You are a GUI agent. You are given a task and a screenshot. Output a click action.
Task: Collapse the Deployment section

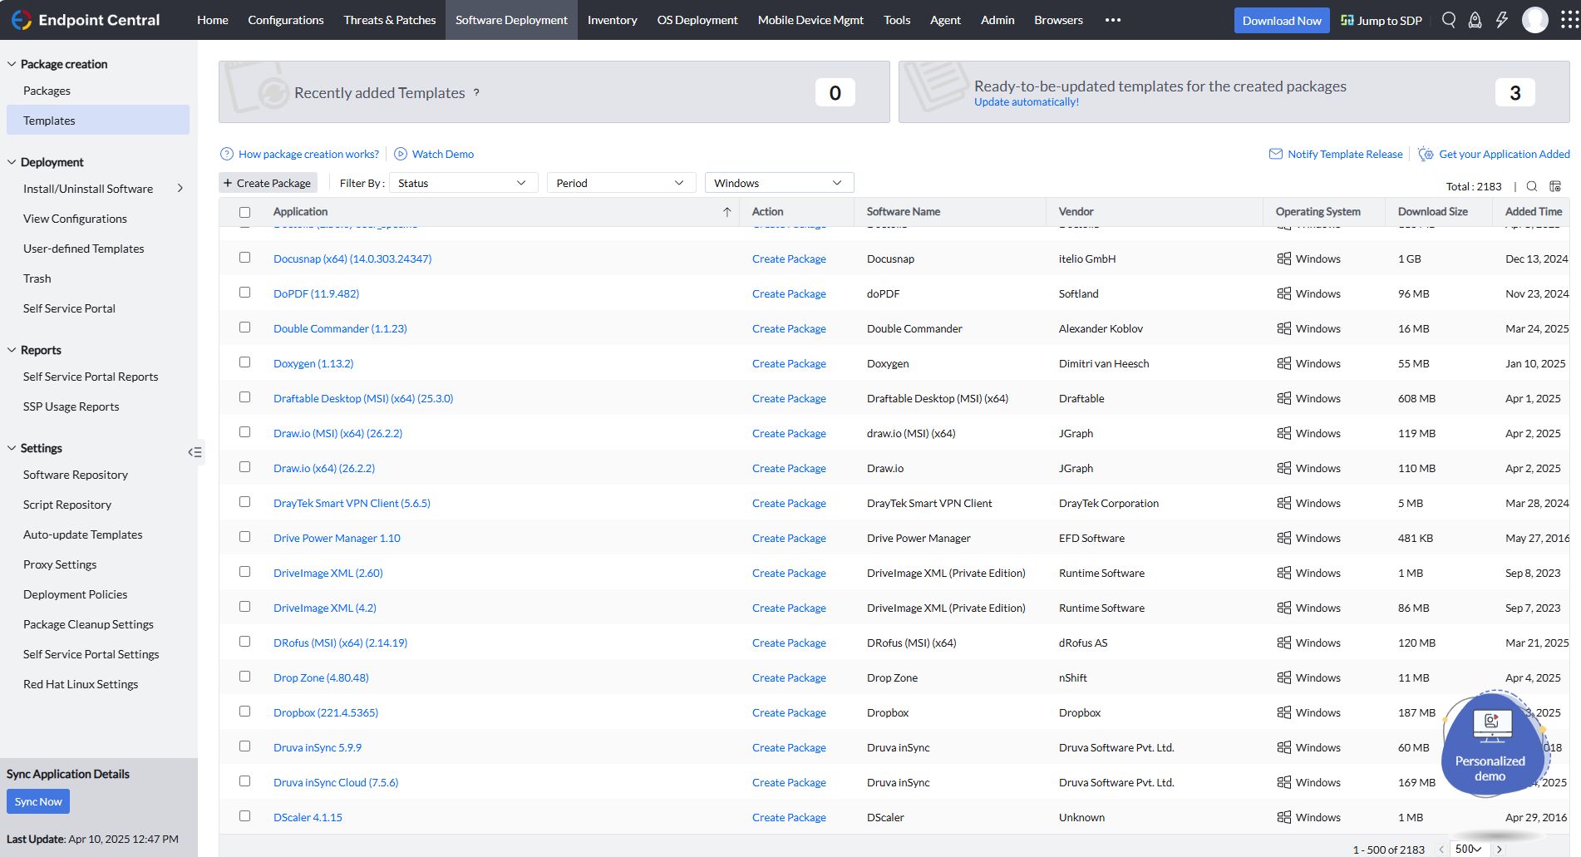[x=12, y=162]
